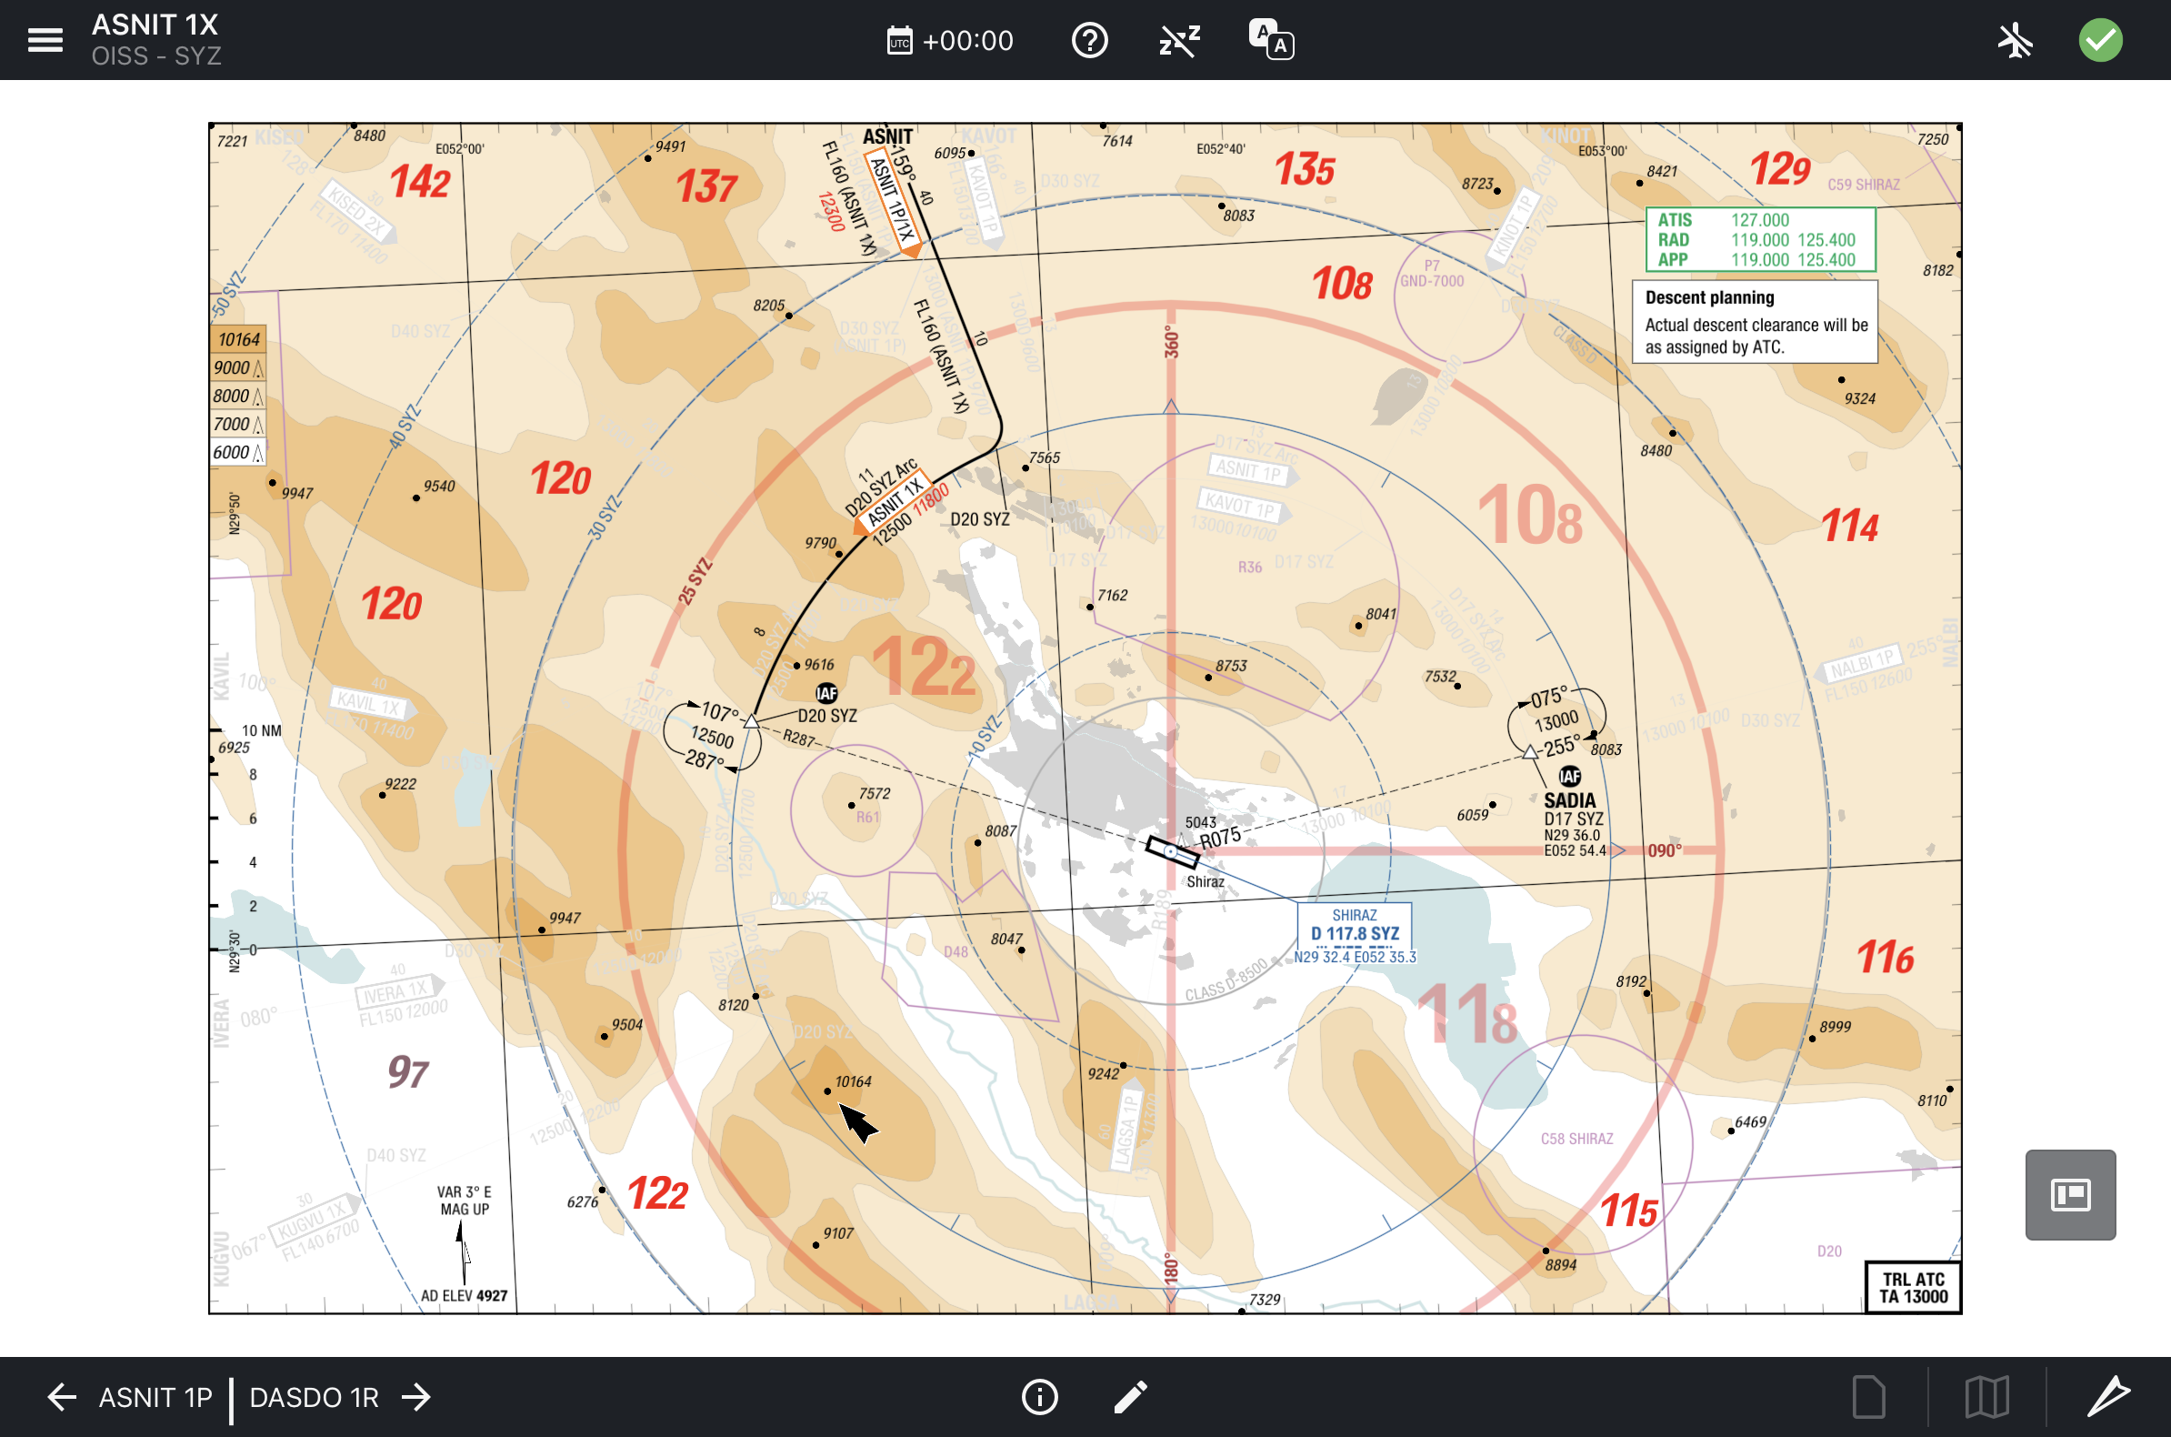
Task: Click the IAF marker above SADIA
Action: (1569, 776)
